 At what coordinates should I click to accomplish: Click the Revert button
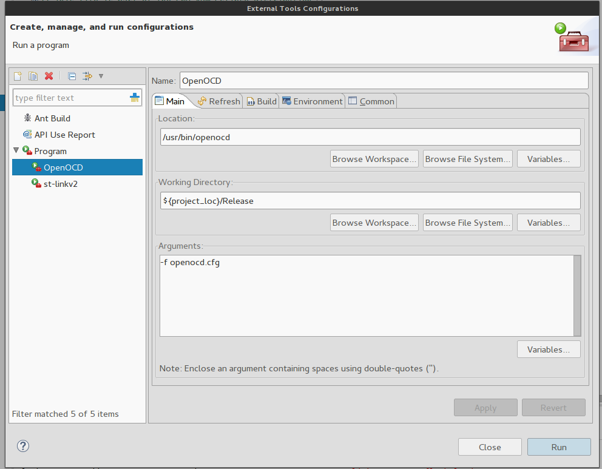pyautogui.click(x=553, y=408)
